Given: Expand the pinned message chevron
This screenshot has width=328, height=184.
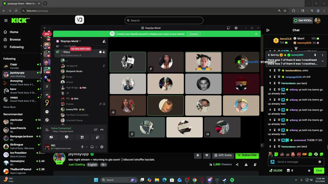Looking at the screenshot, I should (x=323, y=61).
